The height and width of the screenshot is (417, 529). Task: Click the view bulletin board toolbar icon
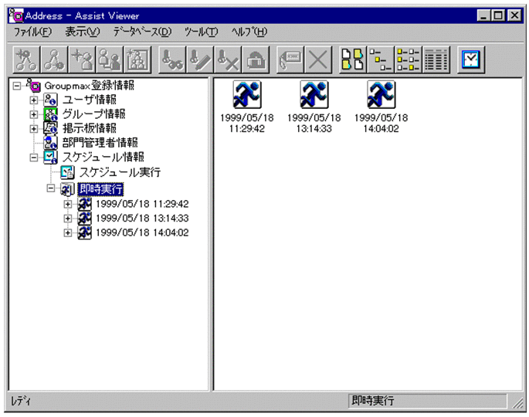[x=172, y=59]
